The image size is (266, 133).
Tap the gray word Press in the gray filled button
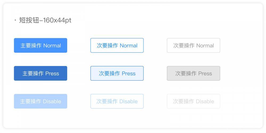(205, 73)
